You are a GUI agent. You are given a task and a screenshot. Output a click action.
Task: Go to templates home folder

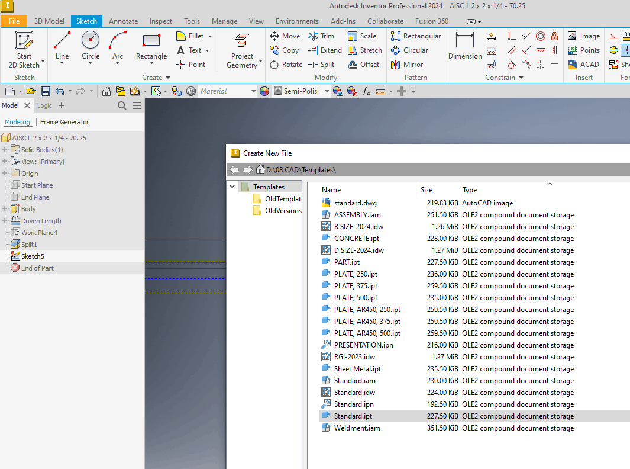(x=260, y=169)
